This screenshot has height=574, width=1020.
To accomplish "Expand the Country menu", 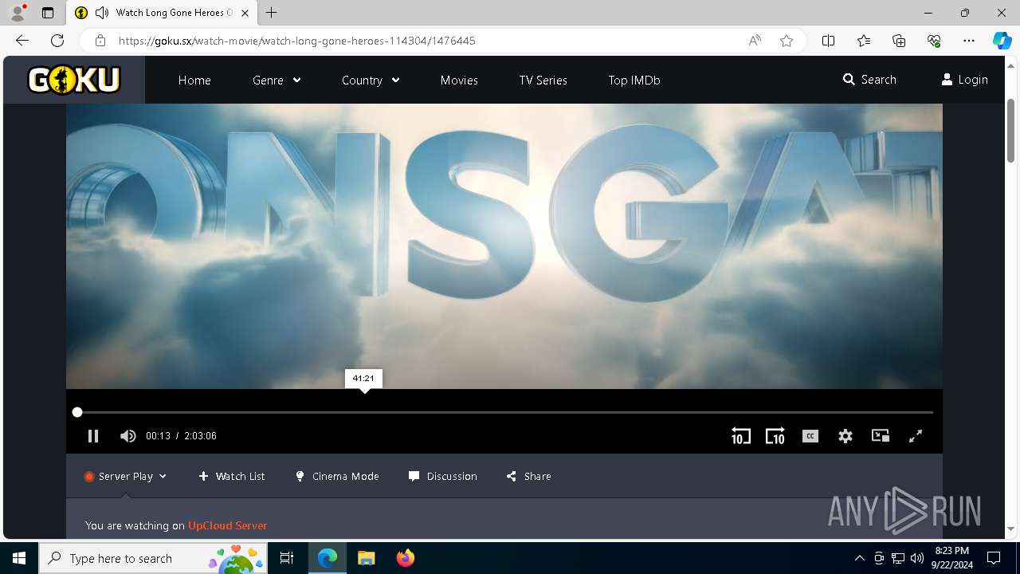I will point(371,81).
